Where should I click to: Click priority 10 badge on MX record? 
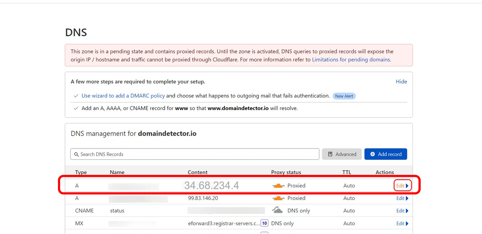[x=264, y=223]
